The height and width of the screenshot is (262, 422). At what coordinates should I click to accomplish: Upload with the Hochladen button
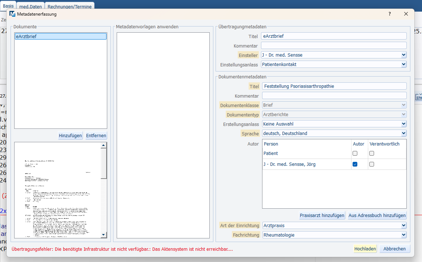[365, 249]
